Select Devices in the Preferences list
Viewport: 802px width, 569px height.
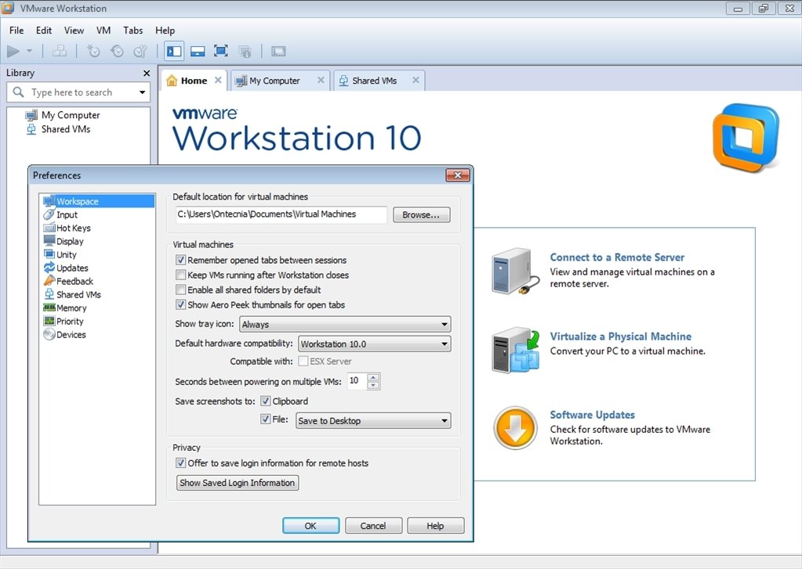pyautogui.click(x=64, y=334)
